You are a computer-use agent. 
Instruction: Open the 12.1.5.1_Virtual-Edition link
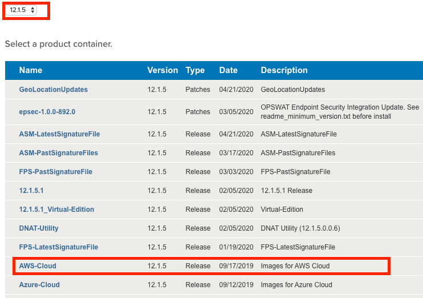pyautogui.click(x=56, y=210)
